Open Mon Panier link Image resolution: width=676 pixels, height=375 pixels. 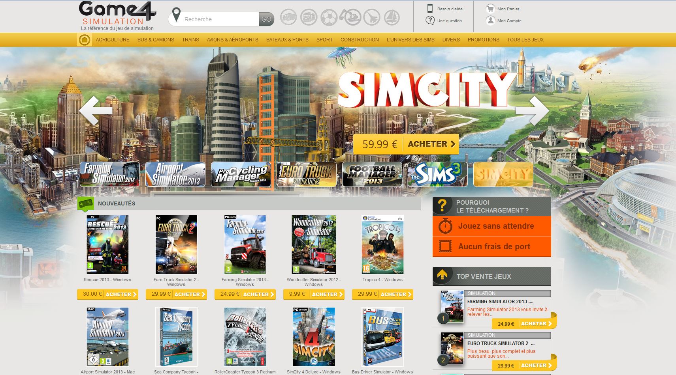pos(508,9)
